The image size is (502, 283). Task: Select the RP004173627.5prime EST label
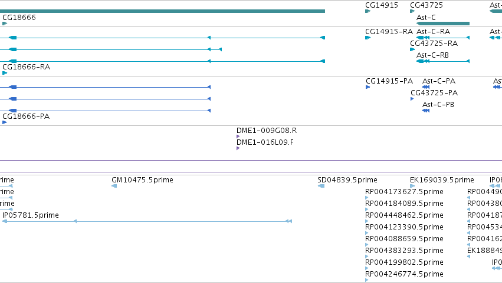(404, 192)
